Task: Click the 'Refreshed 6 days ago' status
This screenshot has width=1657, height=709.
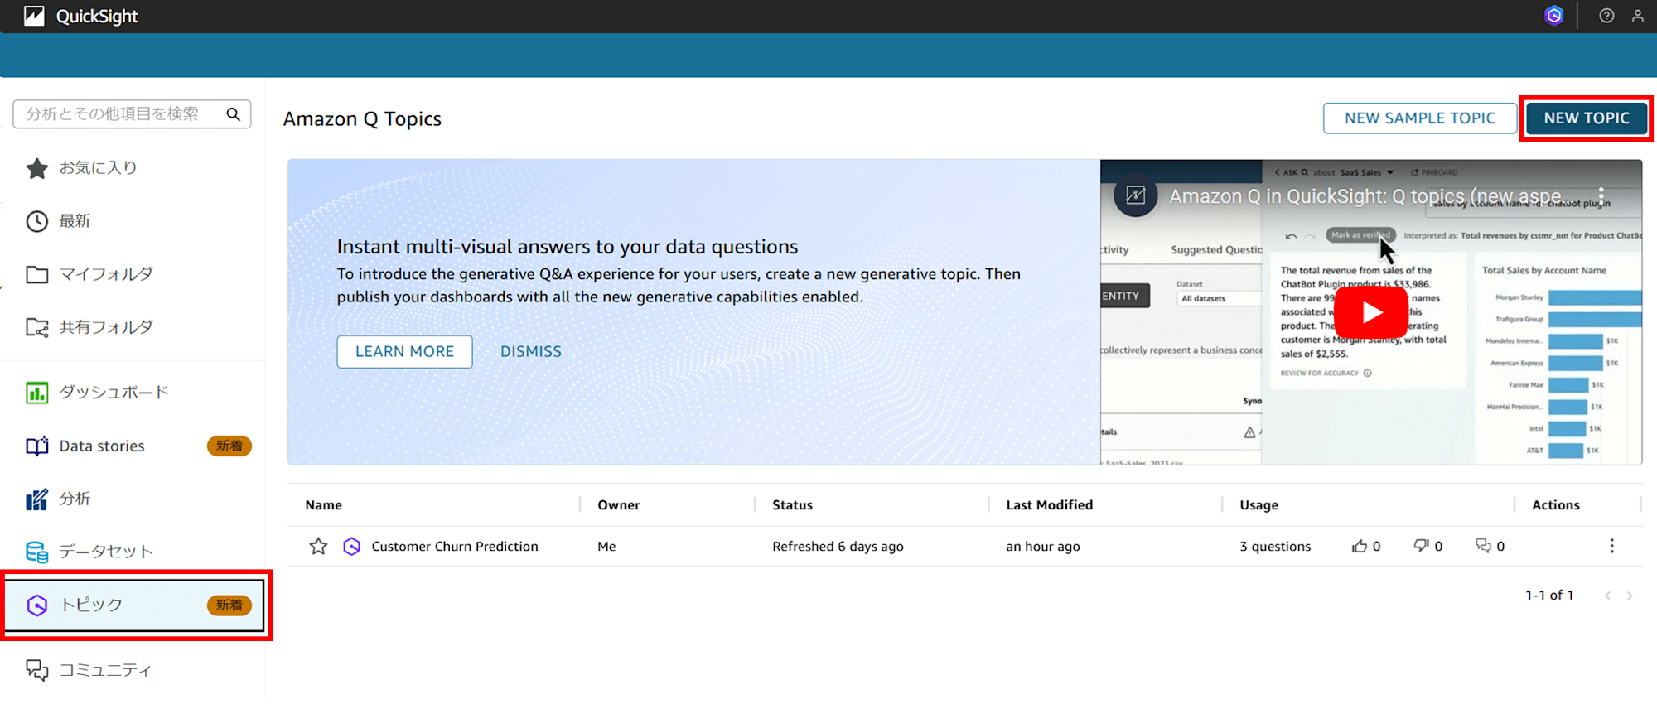Action: click(x=838, y=547)
